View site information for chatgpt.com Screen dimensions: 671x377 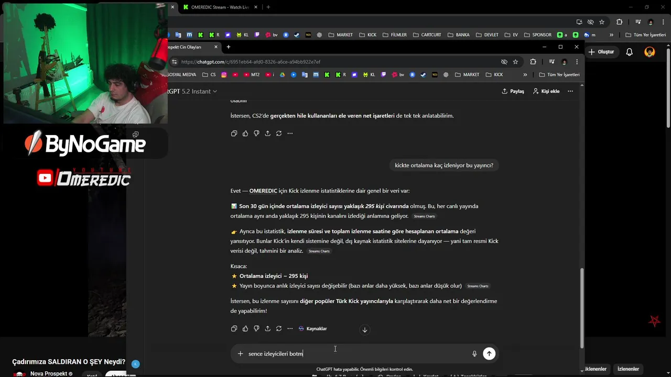click(x=175, y=62)
